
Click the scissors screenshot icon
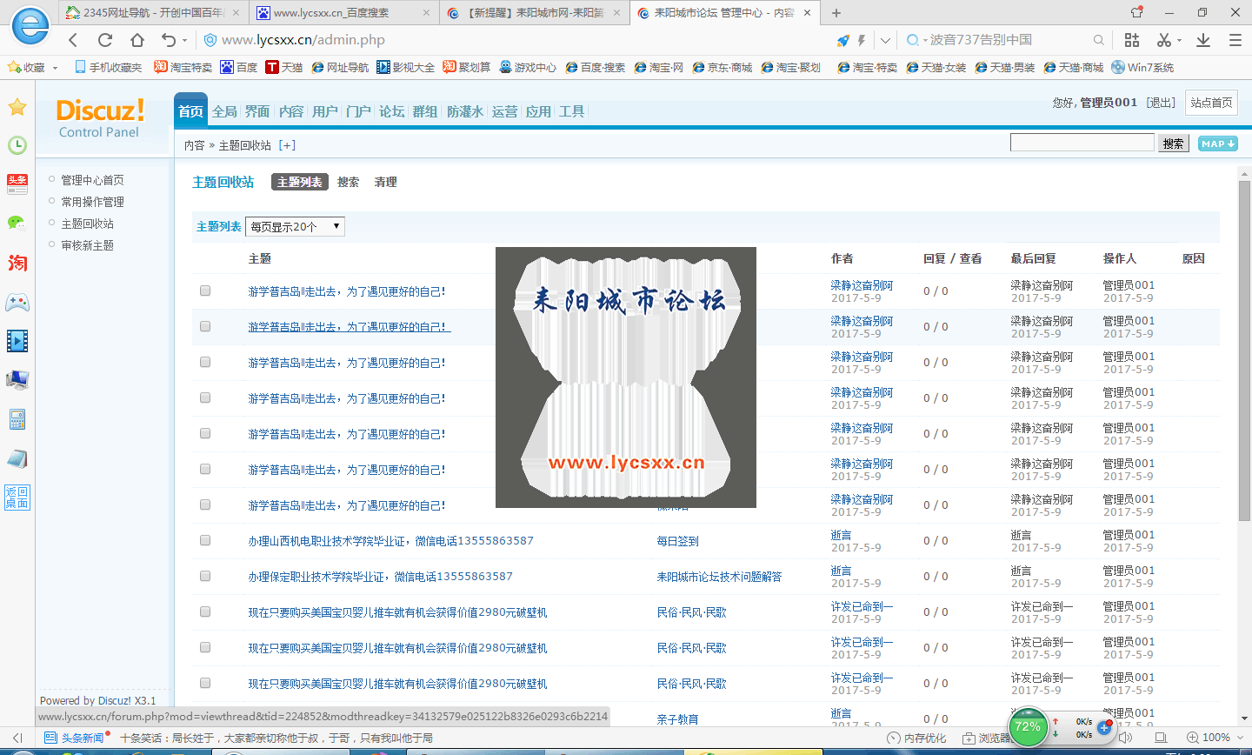[x=1164, y=40]
